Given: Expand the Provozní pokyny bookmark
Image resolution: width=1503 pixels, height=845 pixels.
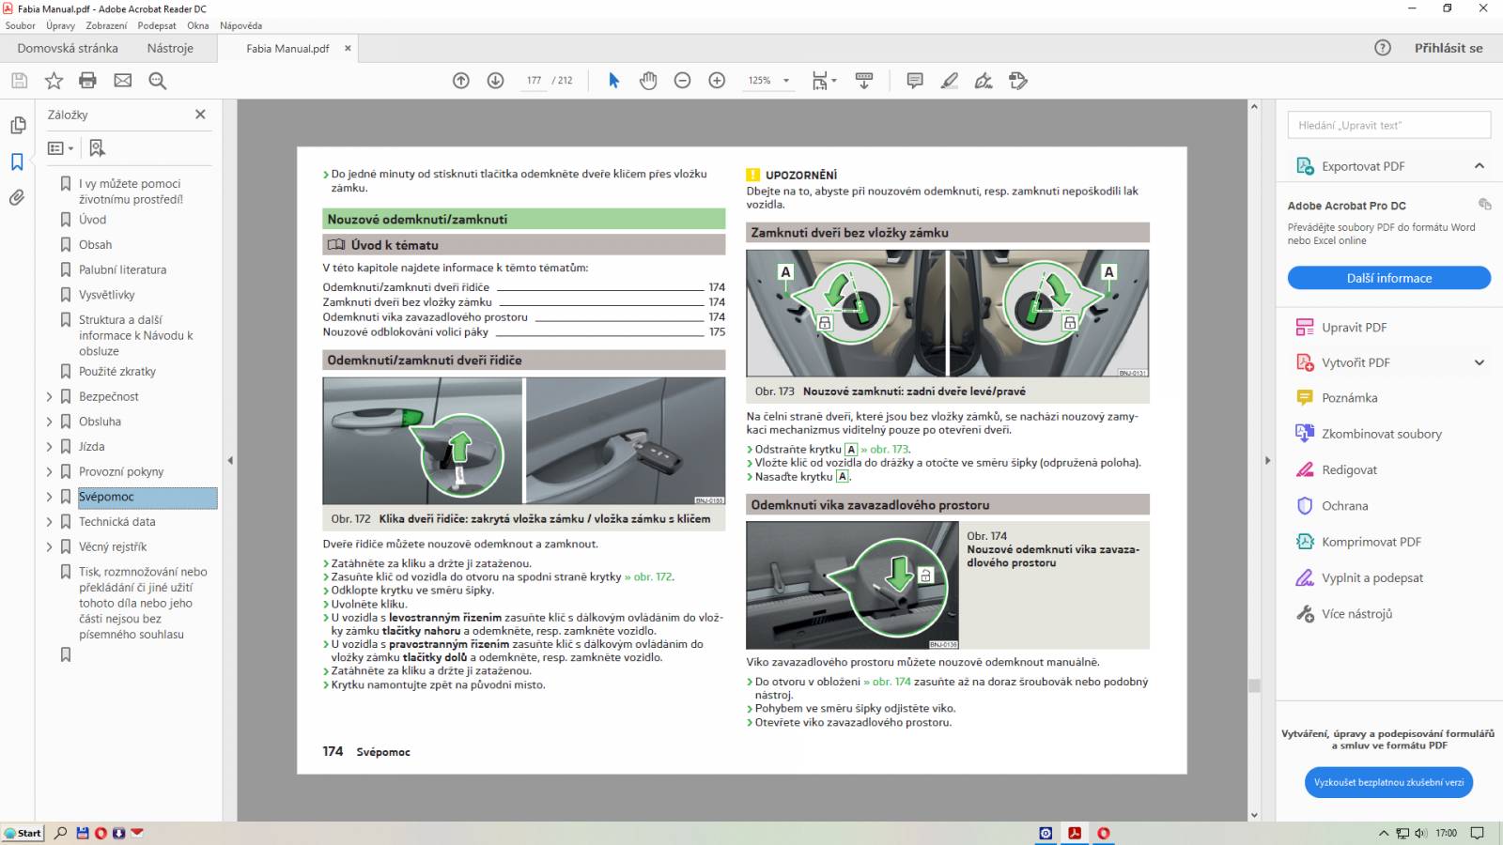Looking at the screenshot, I should click(50, 472).
